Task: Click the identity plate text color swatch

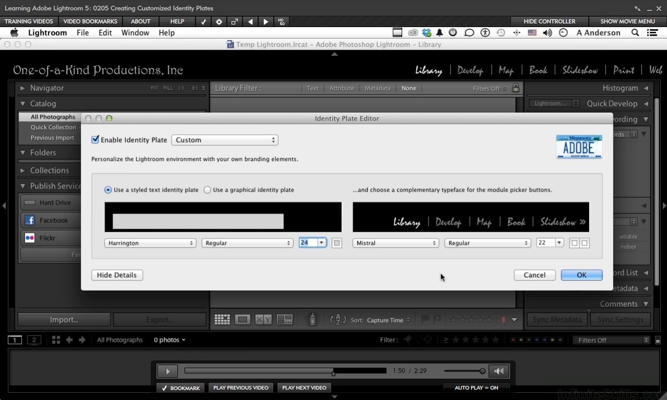Action: pyautogui.click(x=337, y=243)
